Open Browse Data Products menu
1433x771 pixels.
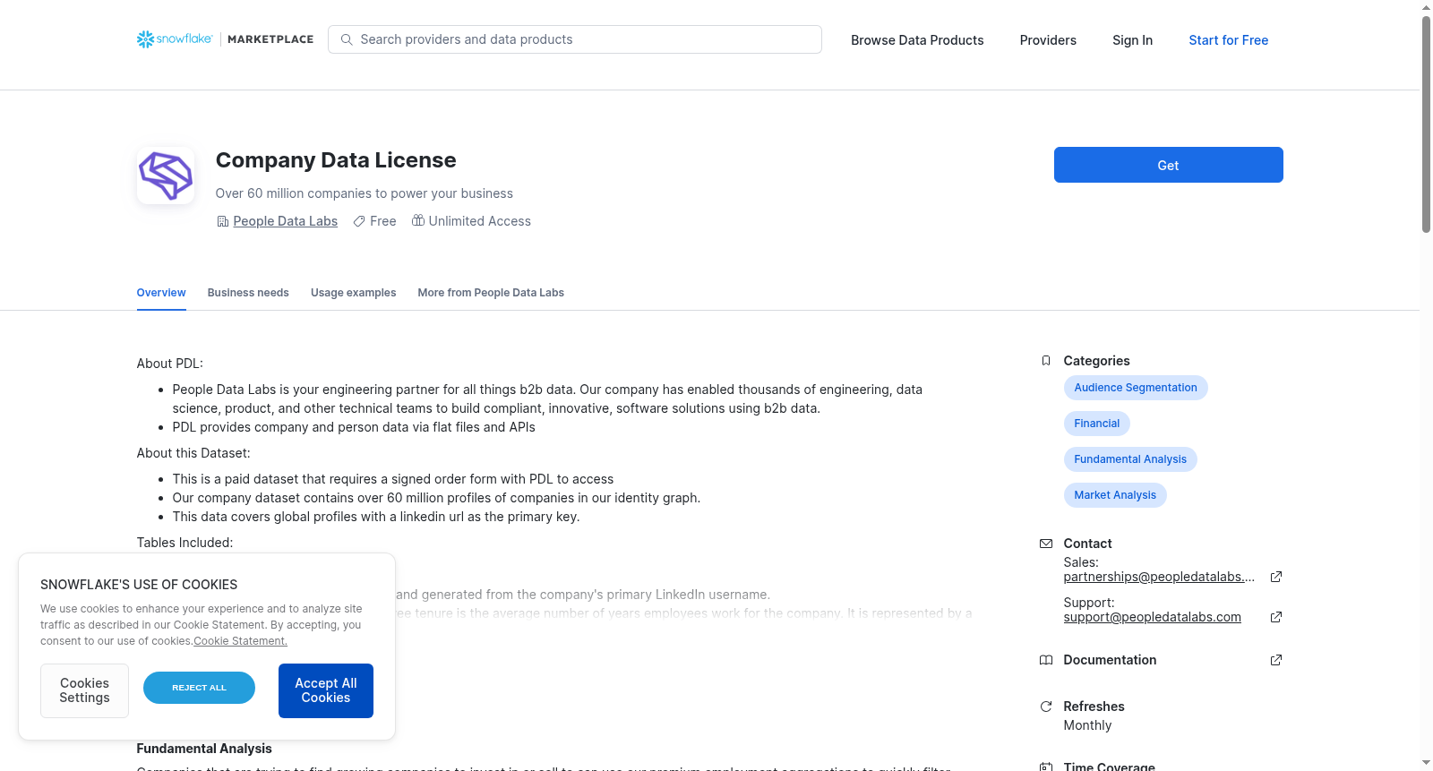[x=917, y=40]
